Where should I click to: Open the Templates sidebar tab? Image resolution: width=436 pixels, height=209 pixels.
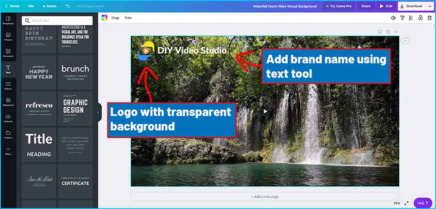8,20
